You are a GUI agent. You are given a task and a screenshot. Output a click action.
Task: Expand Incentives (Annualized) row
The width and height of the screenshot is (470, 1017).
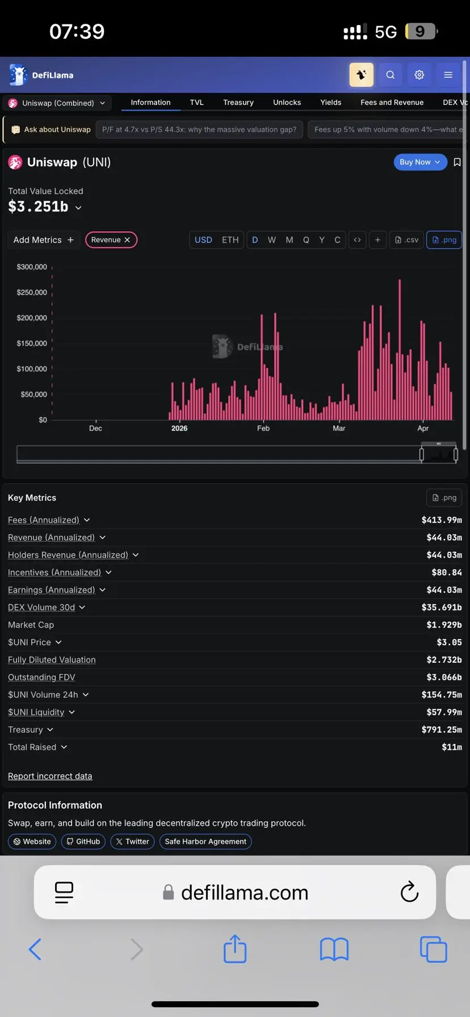108,573
